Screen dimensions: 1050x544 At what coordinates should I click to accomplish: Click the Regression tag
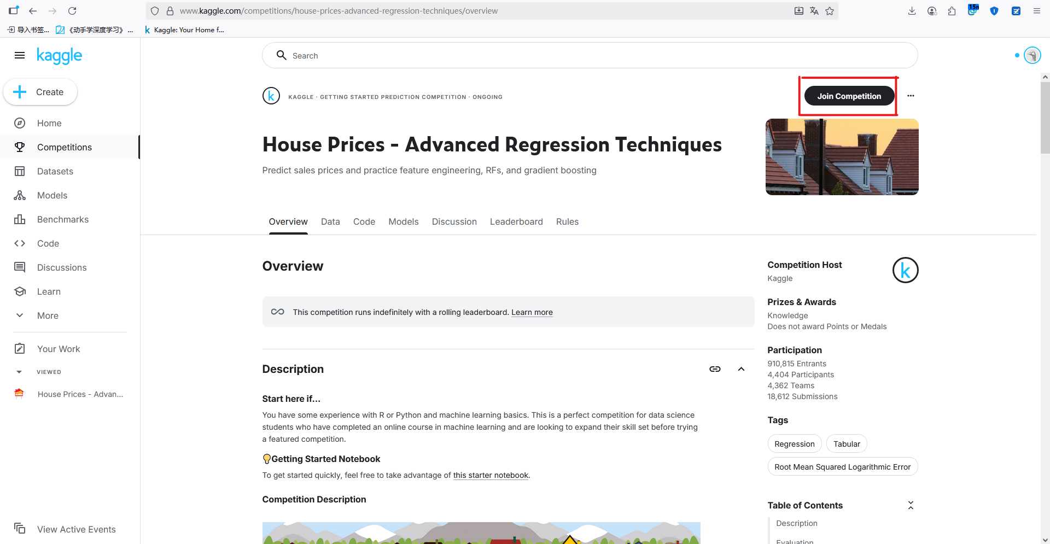click(795, 444)
